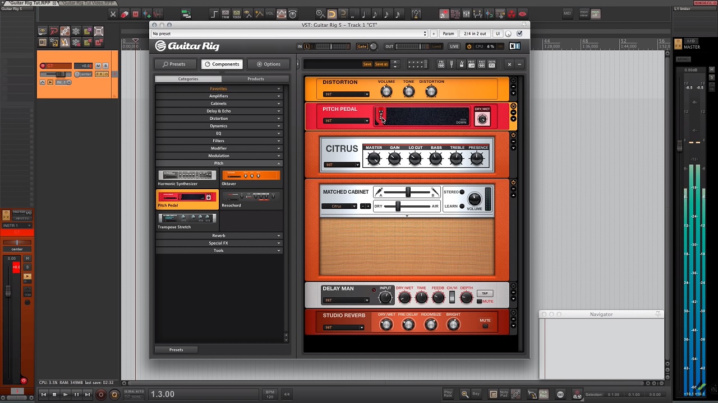This screenshot has width=718, height=403.
Task: Switch to the Products tab
Action: click(255, 79)
